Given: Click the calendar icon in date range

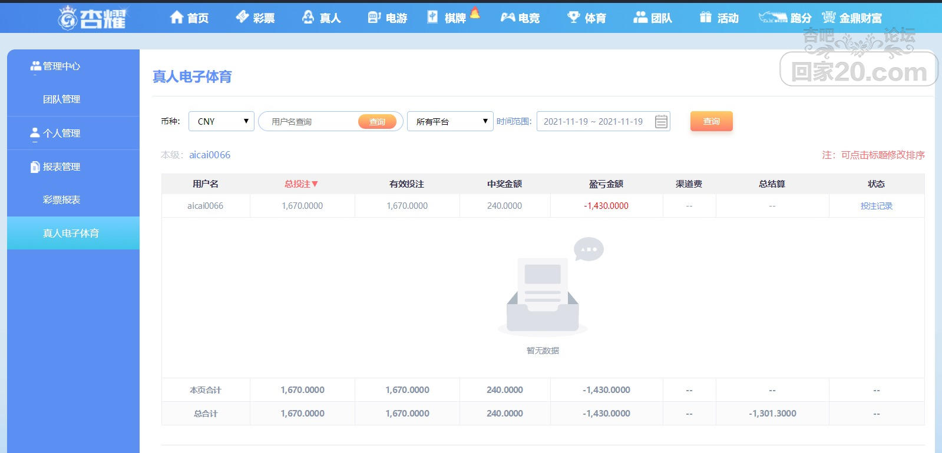Looking at the screenshot, I should coord(661,121).
